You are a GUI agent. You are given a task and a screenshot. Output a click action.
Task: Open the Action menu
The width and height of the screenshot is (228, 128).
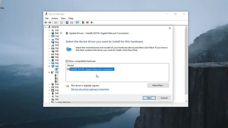click(x=55, y=18)
